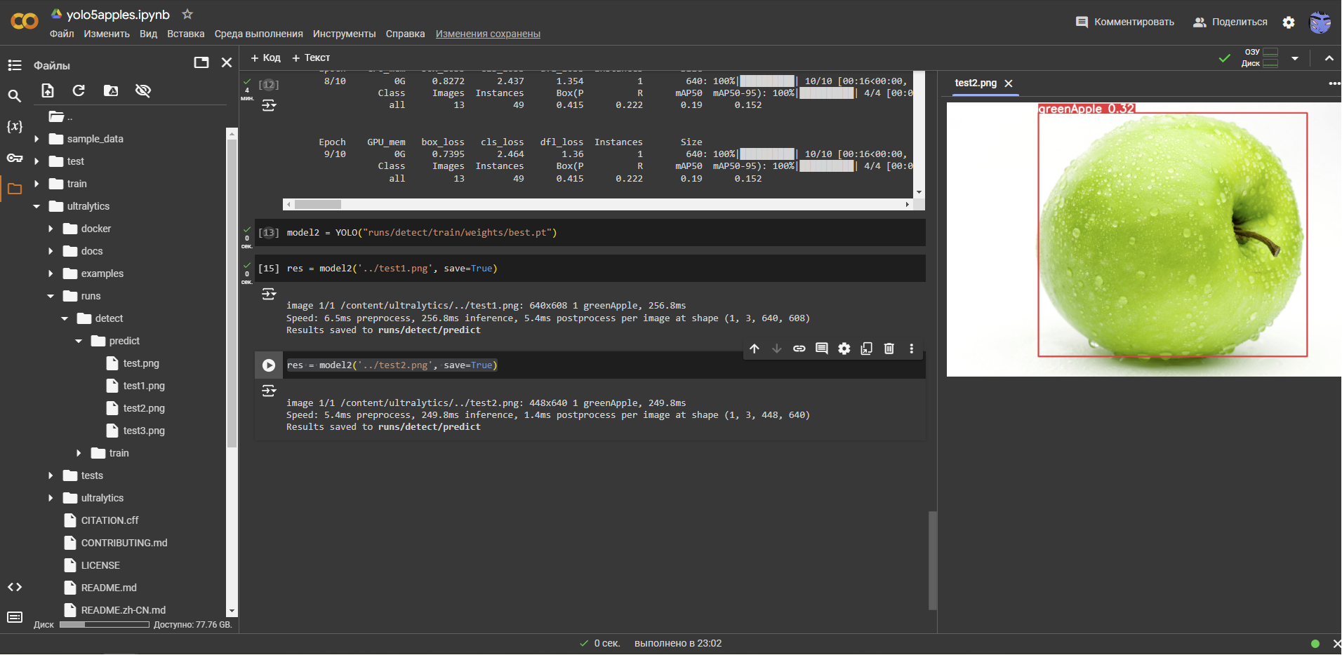Open the Вид menu
Screen dimensions: 1342x655
pos(148,34)
